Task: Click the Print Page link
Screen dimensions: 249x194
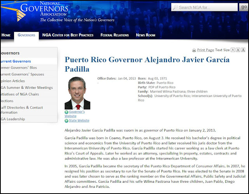Action: click(205, 50)
